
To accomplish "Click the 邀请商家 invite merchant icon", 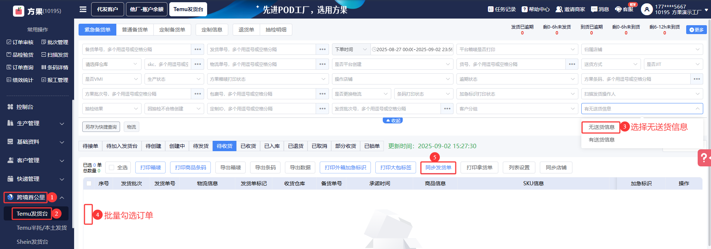I will pos(559,9).
